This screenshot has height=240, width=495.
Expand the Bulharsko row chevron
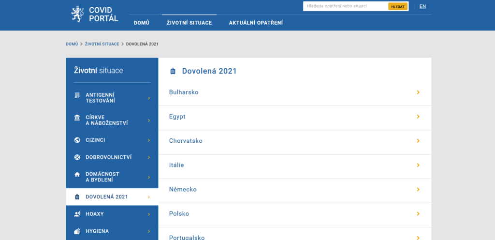pos(418,92)
